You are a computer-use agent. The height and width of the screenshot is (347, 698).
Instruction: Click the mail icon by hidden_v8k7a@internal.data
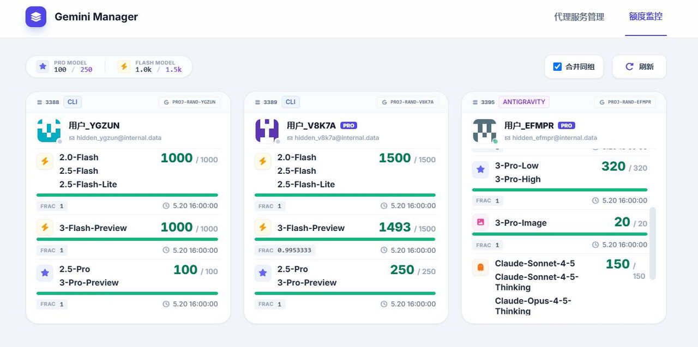tap(290, 138)
